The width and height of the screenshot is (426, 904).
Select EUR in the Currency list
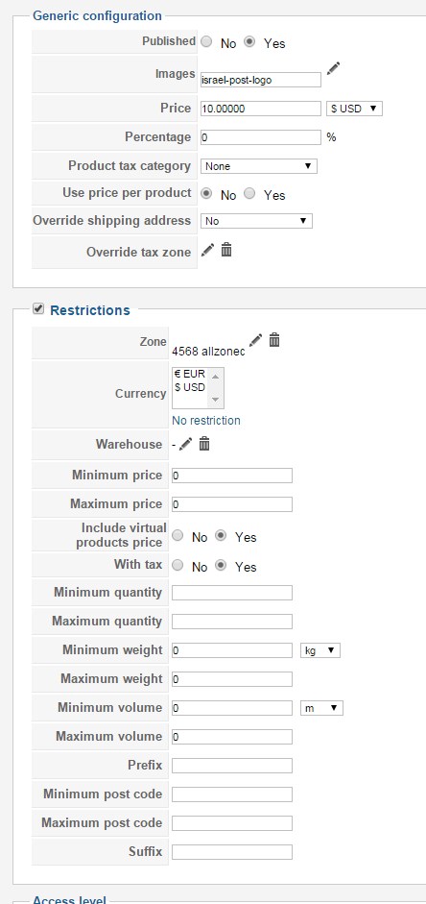coord(189,374)
